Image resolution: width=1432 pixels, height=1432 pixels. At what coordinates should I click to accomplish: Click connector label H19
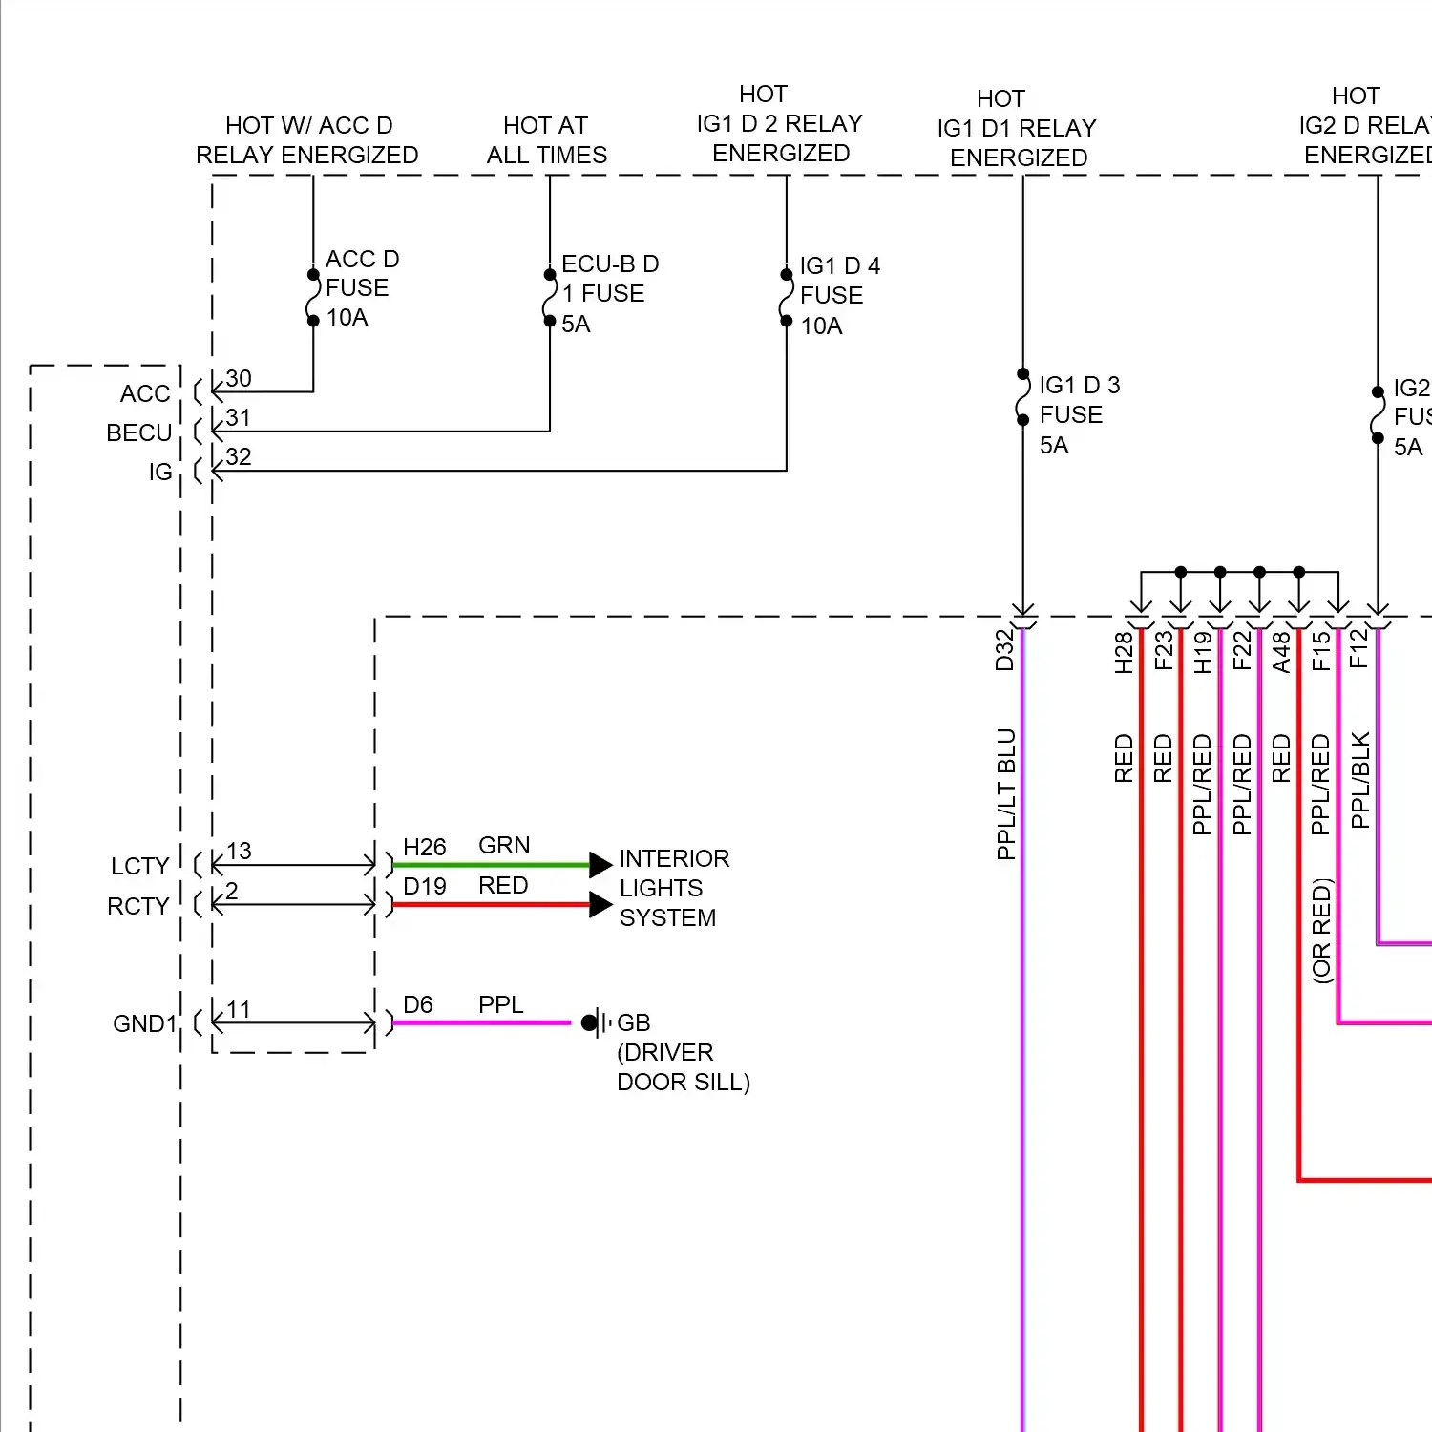[1203, 652]
